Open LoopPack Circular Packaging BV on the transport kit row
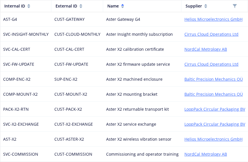This screenshot has height=162, width=248. point(215,109)
